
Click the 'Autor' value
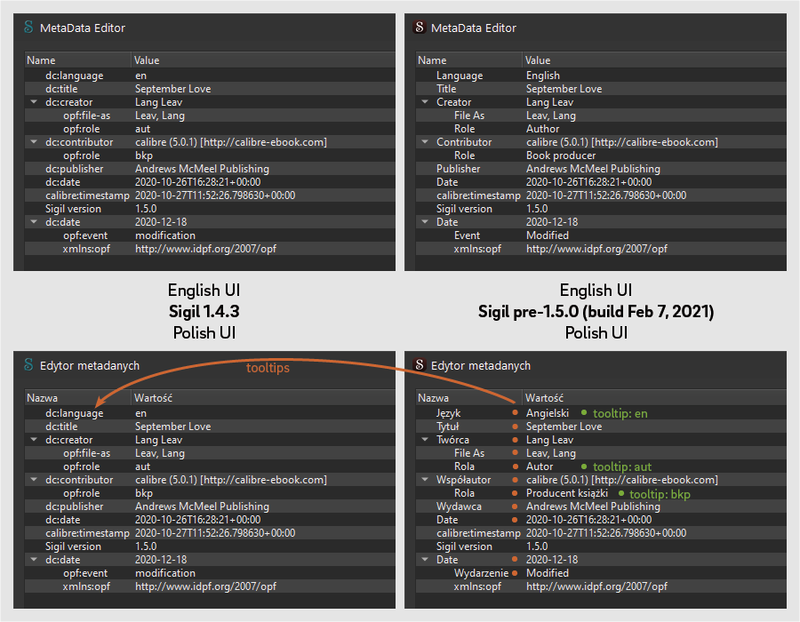pyautogui.click(x=540, y=466)
